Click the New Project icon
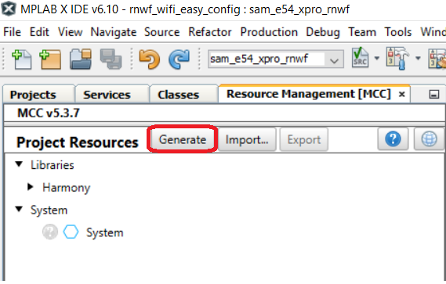The image size is (446, 284). 50,59
